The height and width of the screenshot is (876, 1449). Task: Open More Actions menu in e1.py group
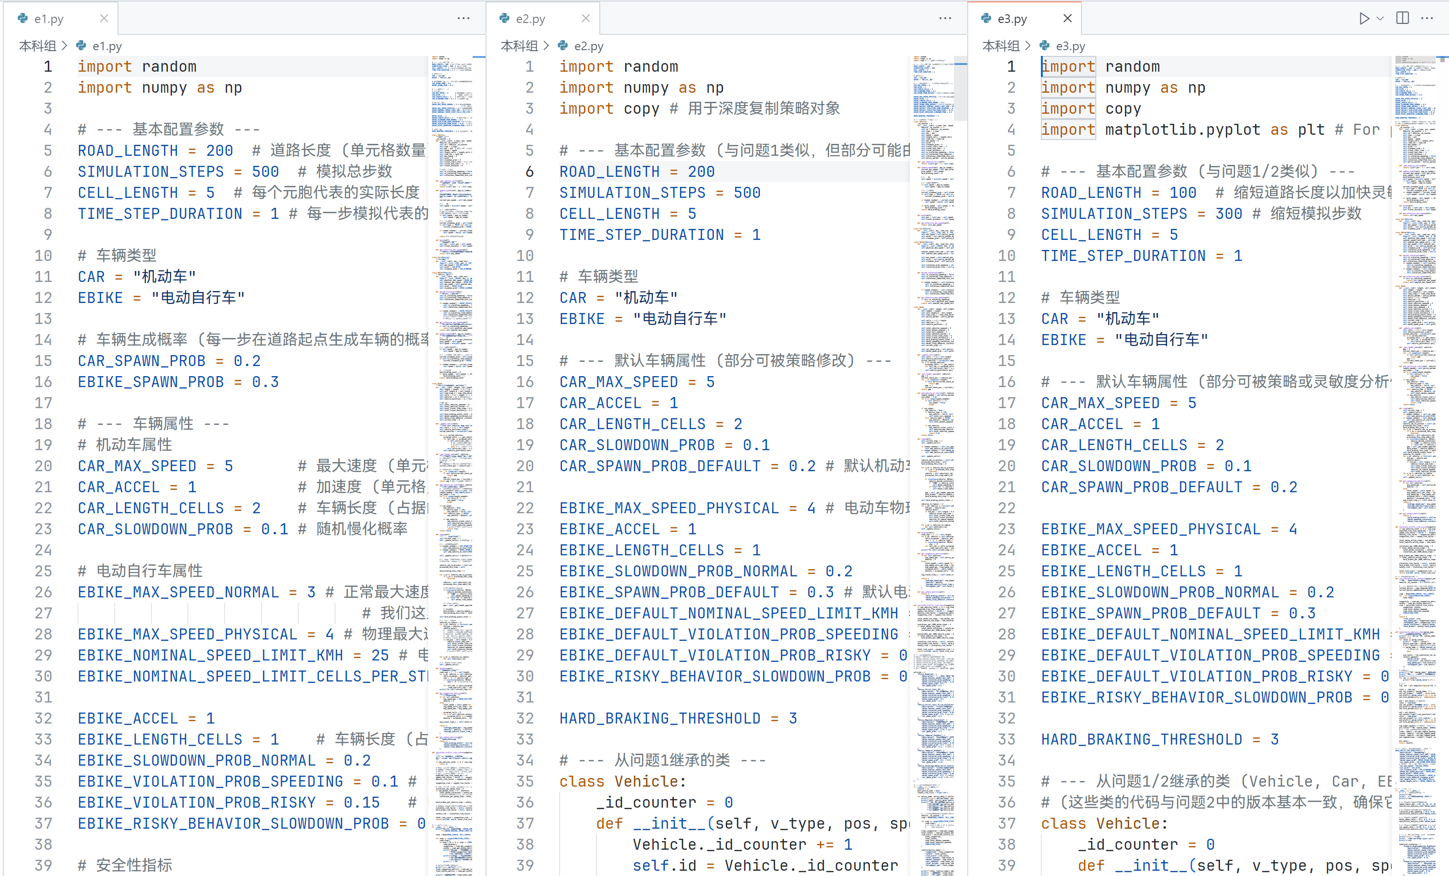[x=464, y=18]
